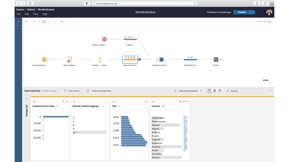Click the browser back arrow button
The image size is (289, 162).
tap(18, 3)
